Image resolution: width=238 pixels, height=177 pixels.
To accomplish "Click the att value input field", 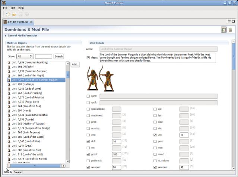I will [184, 135].
